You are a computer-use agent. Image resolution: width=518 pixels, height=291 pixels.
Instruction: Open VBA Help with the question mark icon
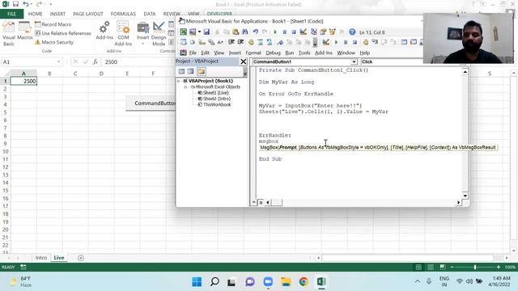tap(352, 32)
